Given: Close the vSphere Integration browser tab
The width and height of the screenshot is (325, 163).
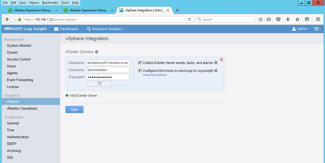Looking at the screenshot, I should (x=168, y=10).
